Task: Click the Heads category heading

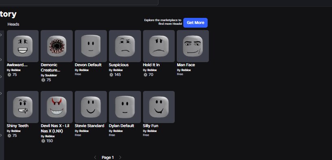Action: tap(13, 24)
